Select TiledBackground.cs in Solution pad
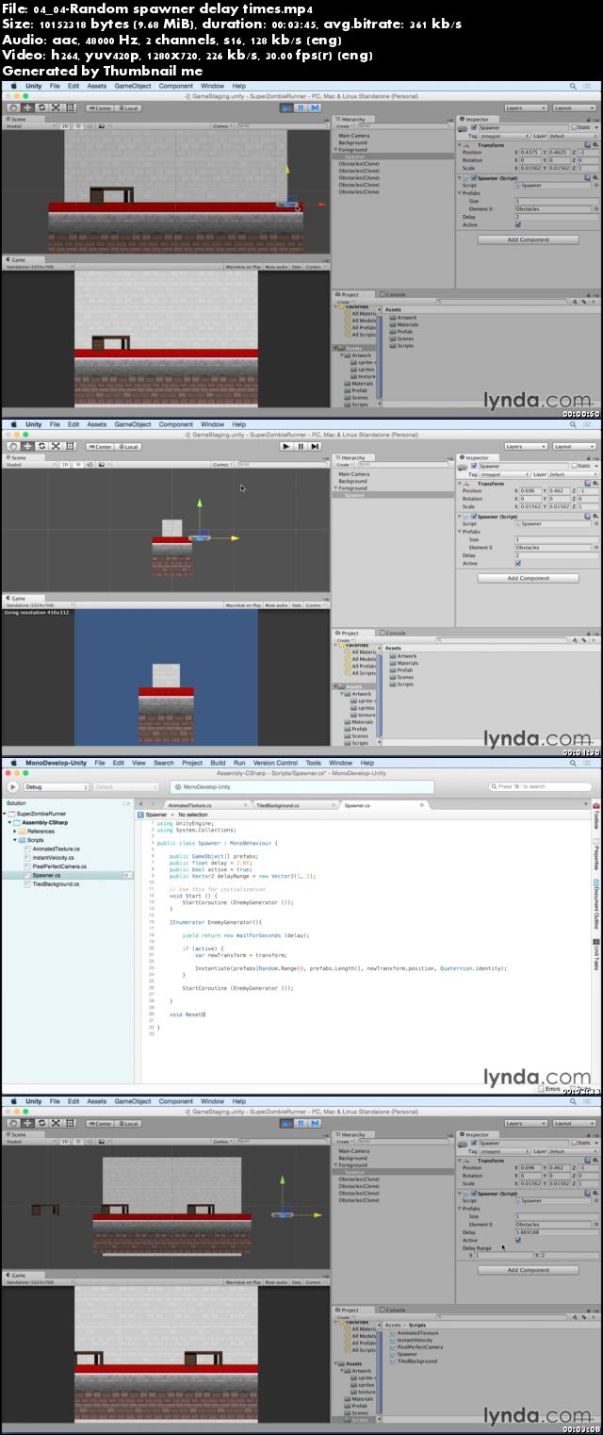 coord(56,883)
